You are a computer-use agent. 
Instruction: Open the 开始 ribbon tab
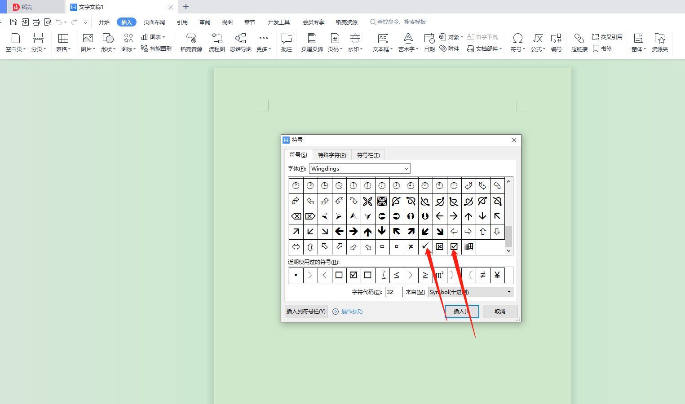pyautogui.click(x=104, y=22)
